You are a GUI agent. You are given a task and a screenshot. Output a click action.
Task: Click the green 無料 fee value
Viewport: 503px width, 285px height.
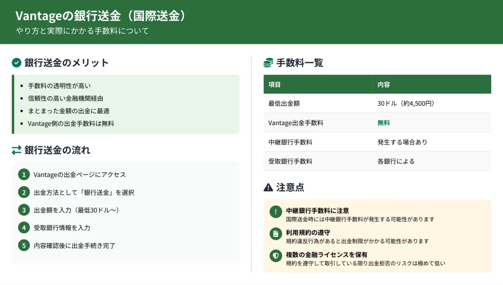click(384, 123)
